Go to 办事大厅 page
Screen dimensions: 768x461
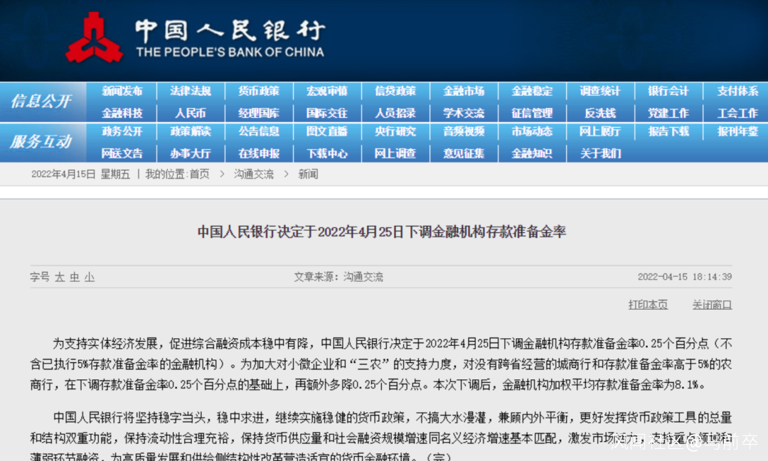191,153
